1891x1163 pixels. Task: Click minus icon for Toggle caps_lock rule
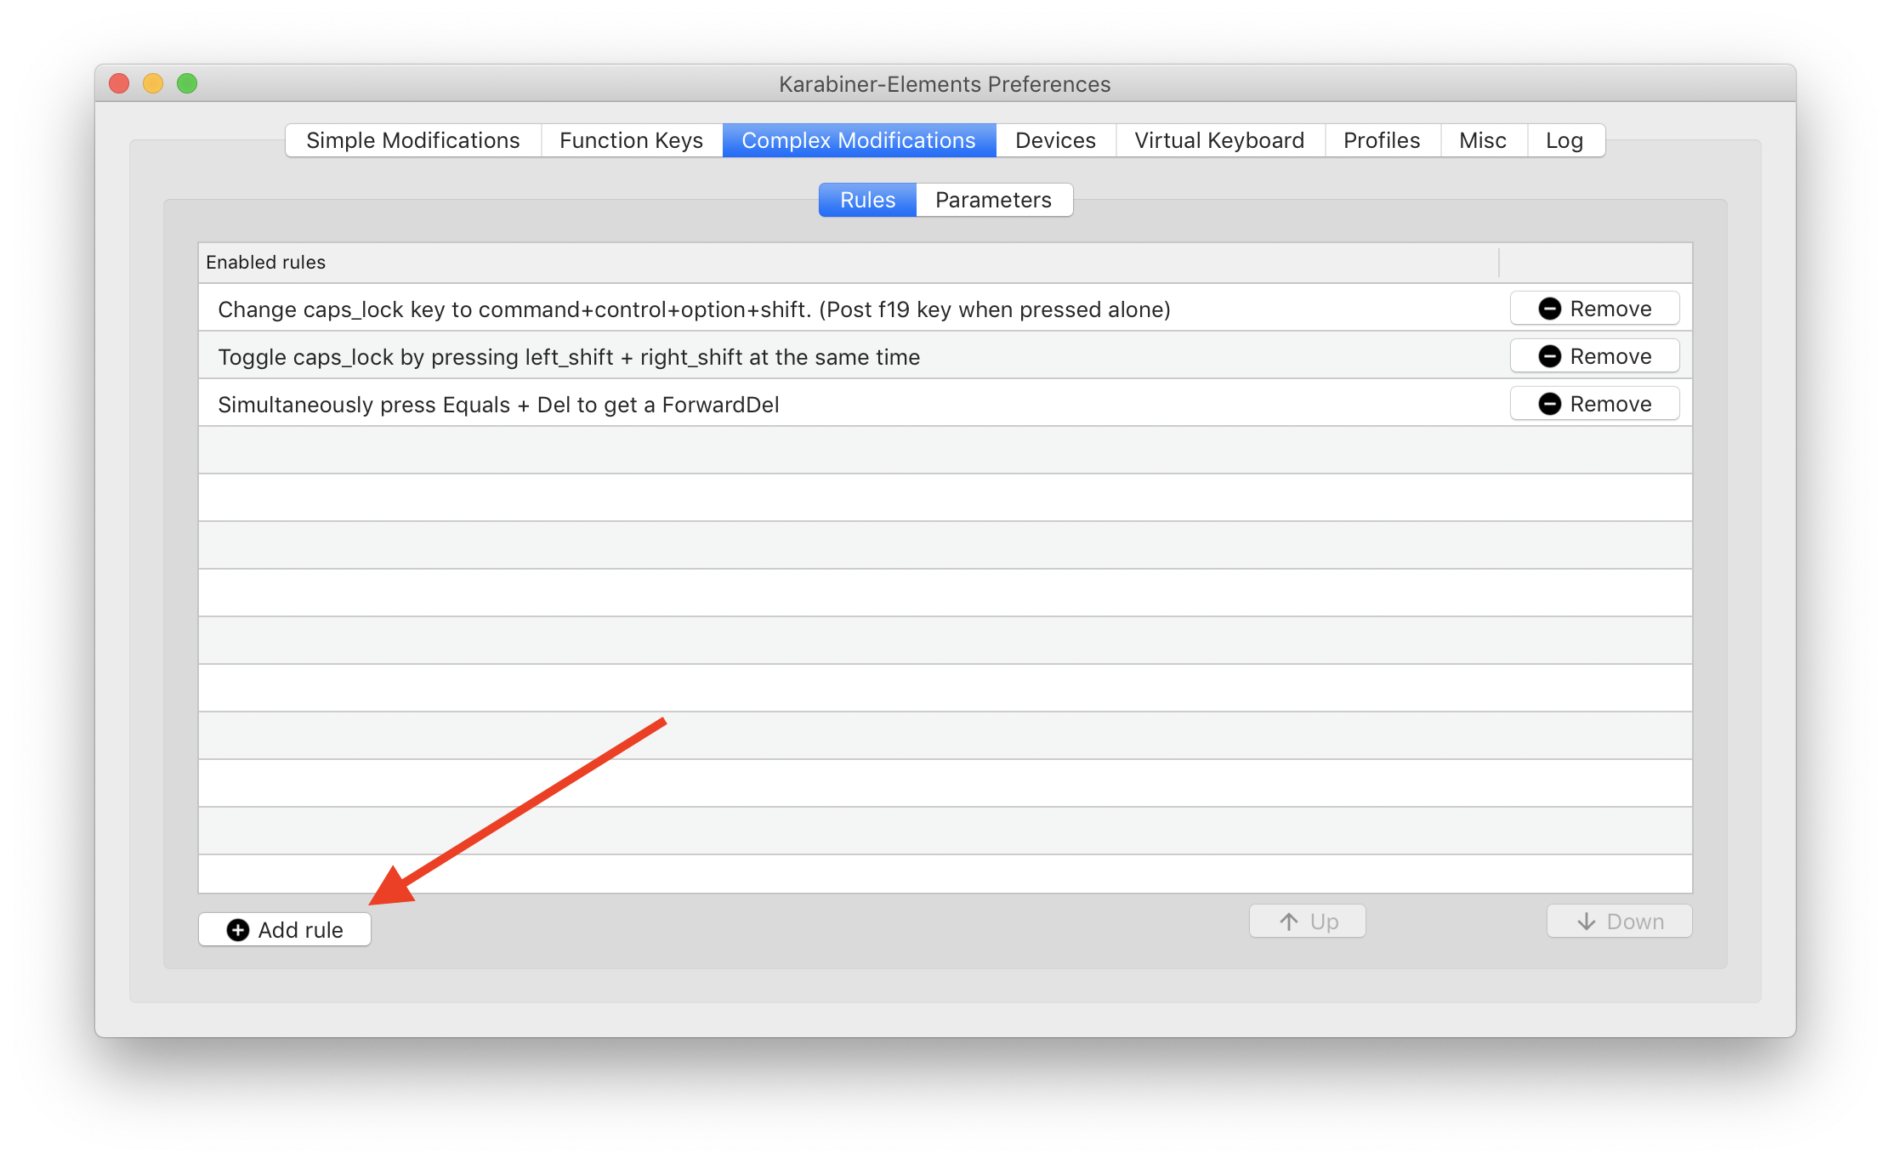(x=1549, y=356)
